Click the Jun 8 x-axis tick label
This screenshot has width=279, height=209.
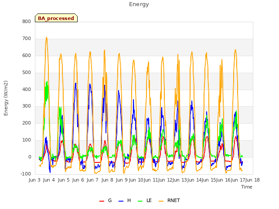click(107, 180)
